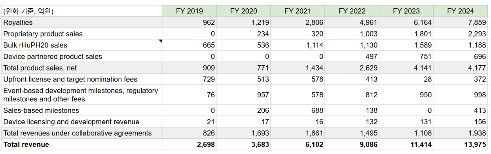Screen dimensions: 491x154
Task: Select the FY 2024 header cell
Action: coord(460,11)
